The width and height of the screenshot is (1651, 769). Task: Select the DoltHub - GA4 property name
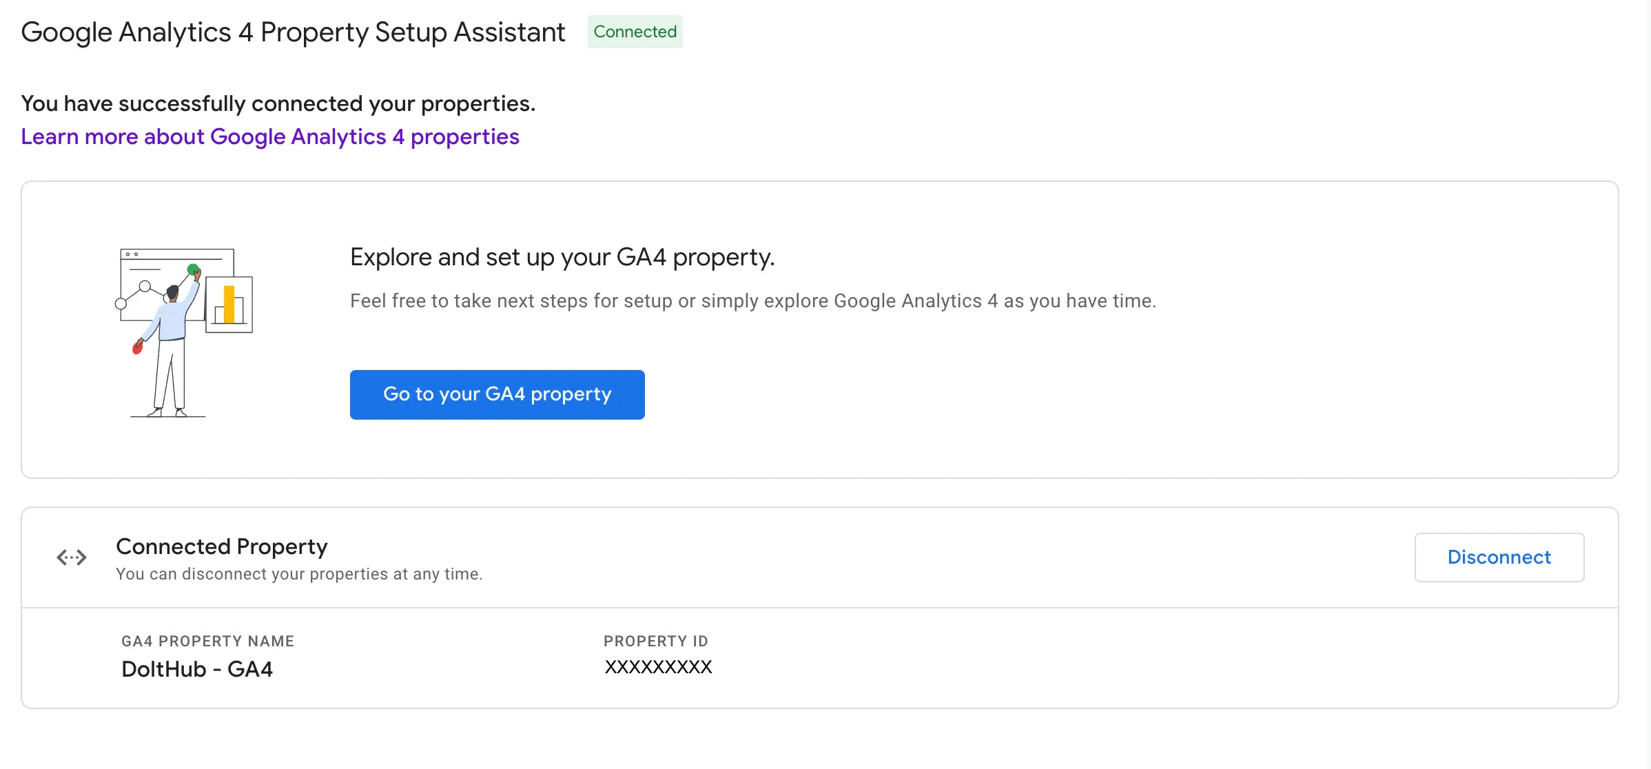[197, 668]
